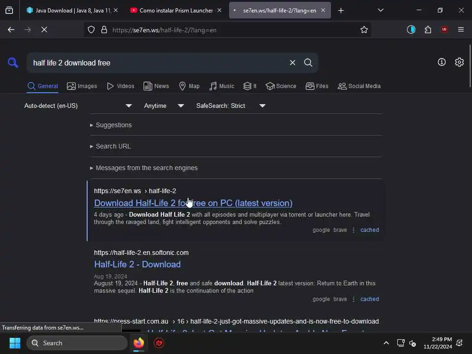Open the Windows Start menu
This screenshot has width=472, height=354.
point(15,343)
